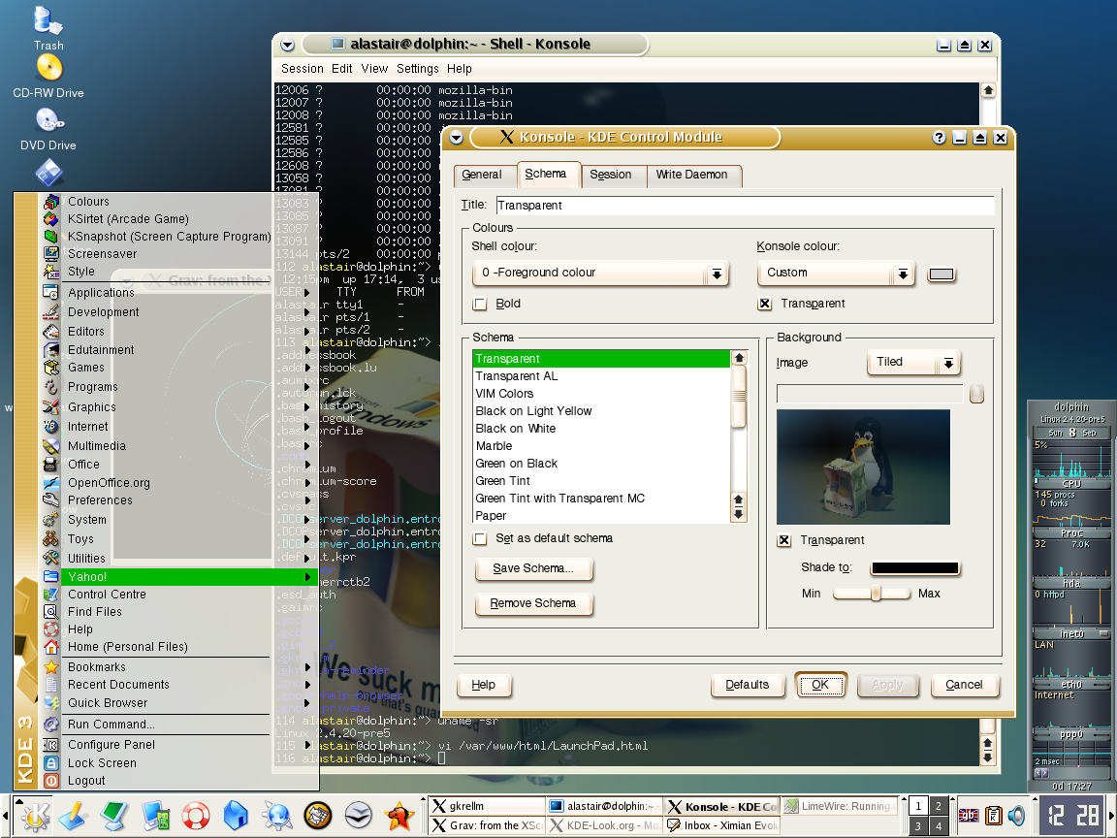Toggle Transparent checkbox in Background group

pyautogui.click(x=784, y=541)
